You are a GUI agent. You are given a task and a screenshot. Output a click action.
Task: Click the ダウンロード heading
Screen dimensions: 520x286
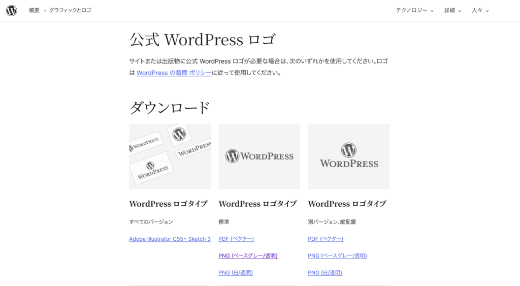coord(170,108)
